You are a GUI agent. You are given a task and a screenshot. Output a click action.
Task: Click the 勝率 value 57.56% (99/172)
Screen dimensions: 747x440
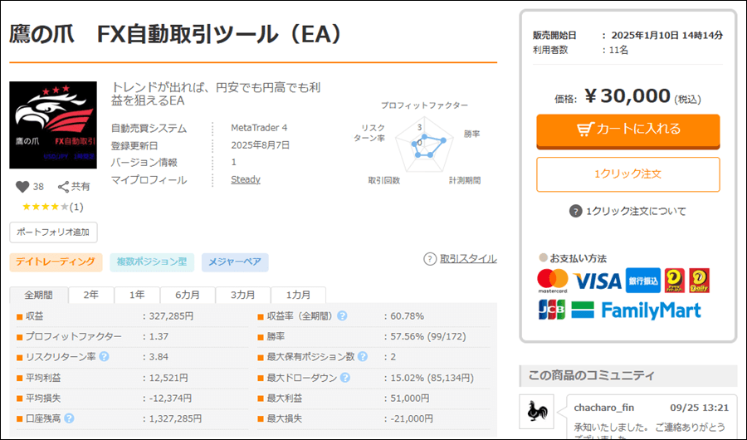click(x=428, y=336)
